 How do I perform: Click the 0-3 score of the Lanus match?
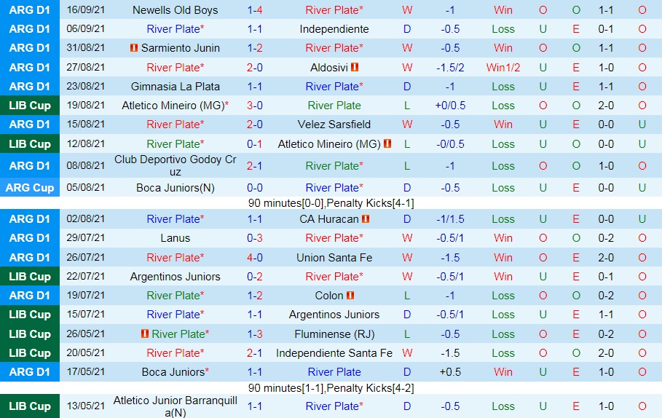(x=255, y=238)
